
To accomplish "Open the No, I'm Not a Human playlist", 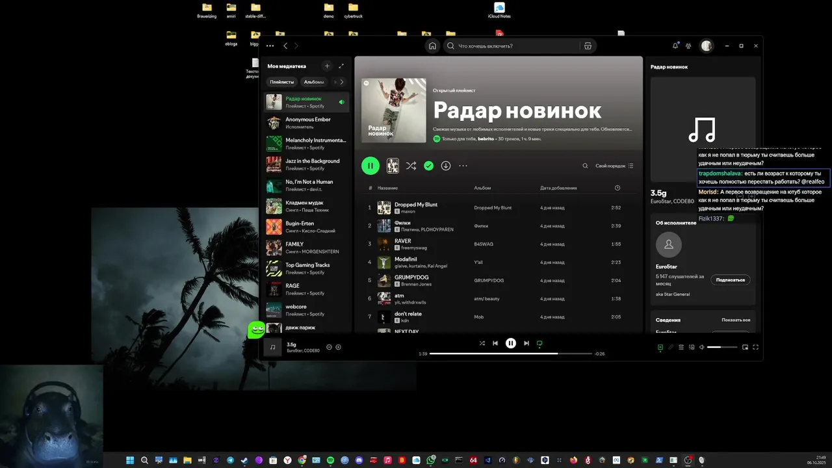I will coord(307,185).
